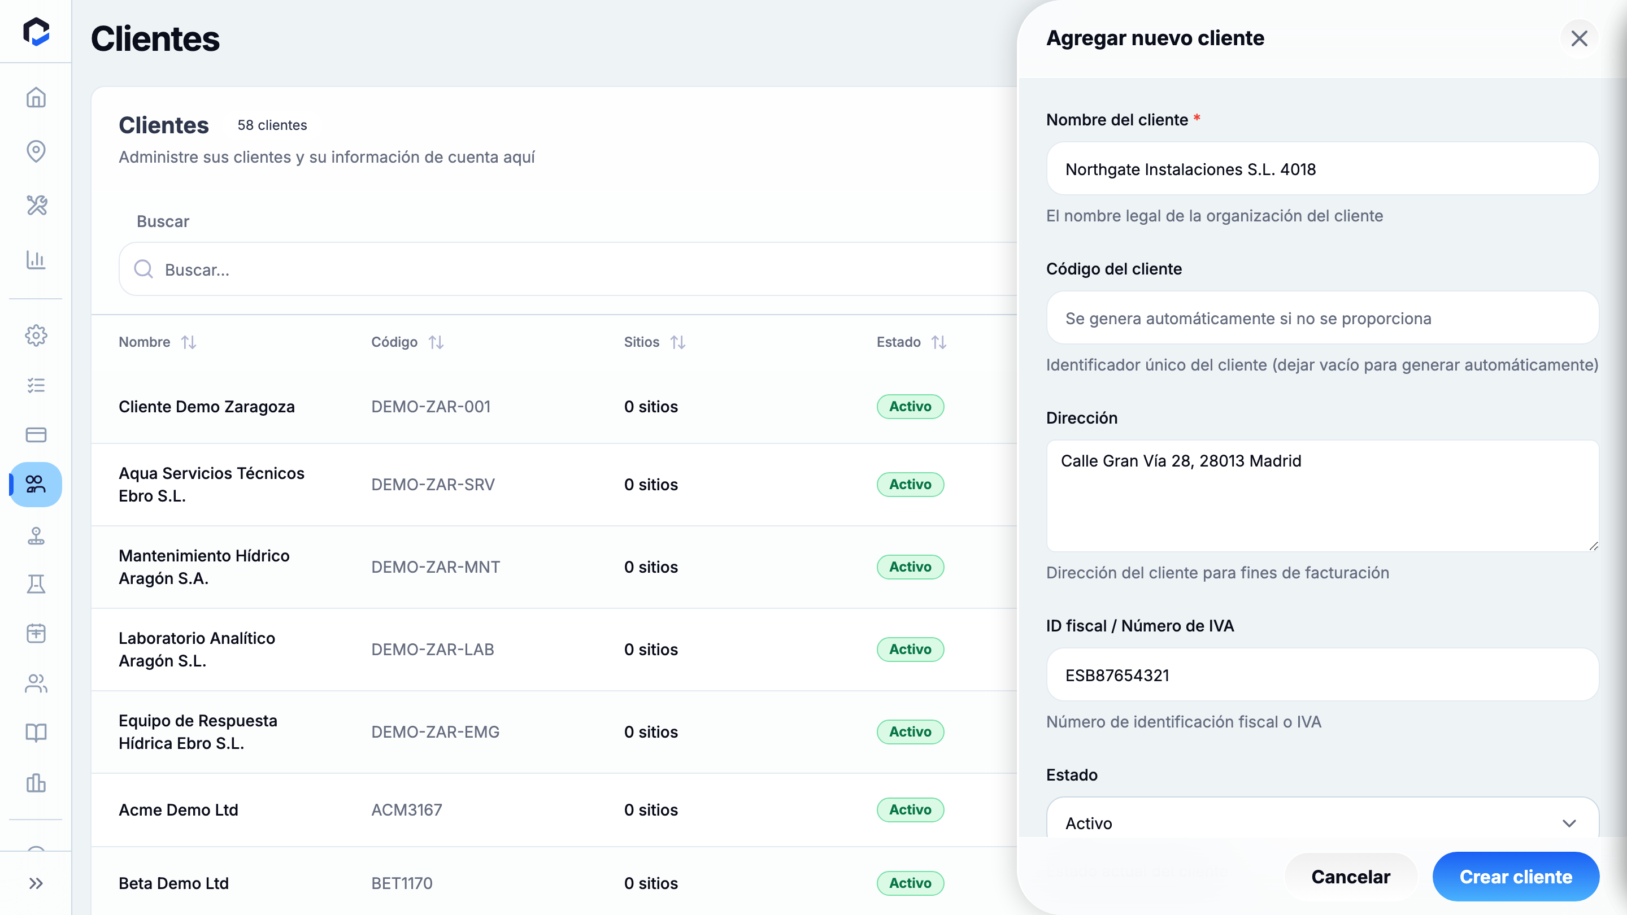Open the users group sidebar icon
This screenshot has width=1627, height=915.
pos(36,683)
